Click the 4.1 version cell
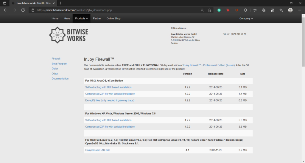 pos(187,150)
